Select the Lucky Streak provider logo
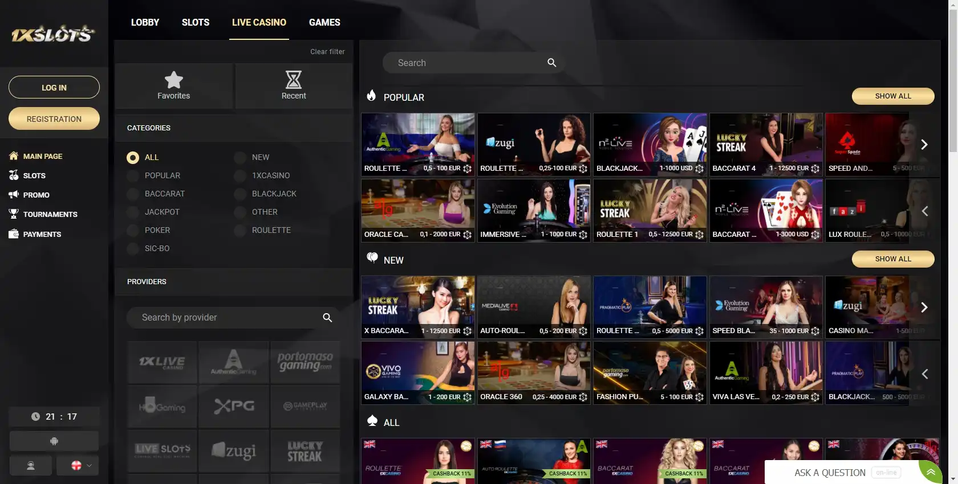Screen dimensions: 958x484 pyautogui.click(x=305, y=451)
